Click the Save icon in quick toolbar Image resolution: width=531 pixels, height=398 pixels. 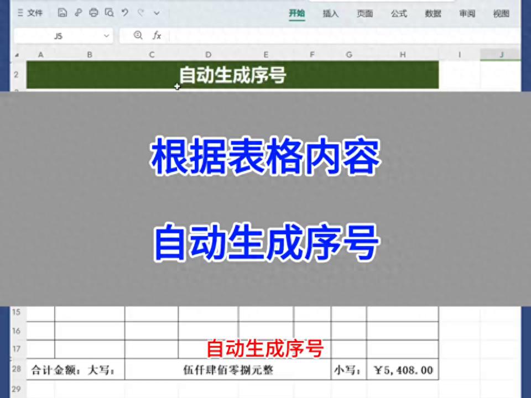[x=63, y=13]
